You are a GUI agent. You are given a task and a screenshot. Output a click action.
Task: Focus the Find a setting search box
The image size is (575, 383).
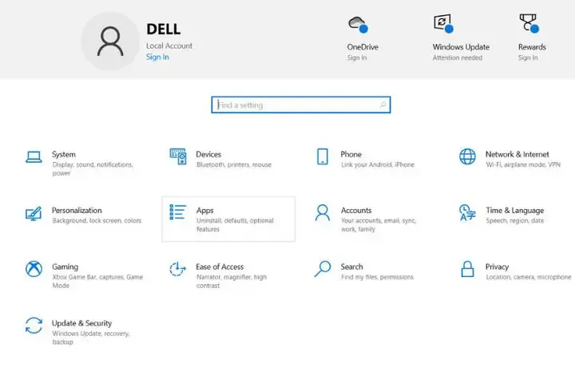coord(295,105)
